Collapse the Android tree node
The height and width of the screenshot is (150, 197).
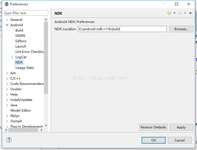click(7, 25)
